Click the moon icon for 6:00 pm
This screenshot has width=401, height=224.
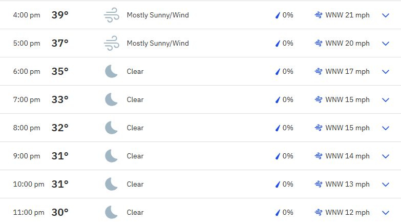point(111,71)
